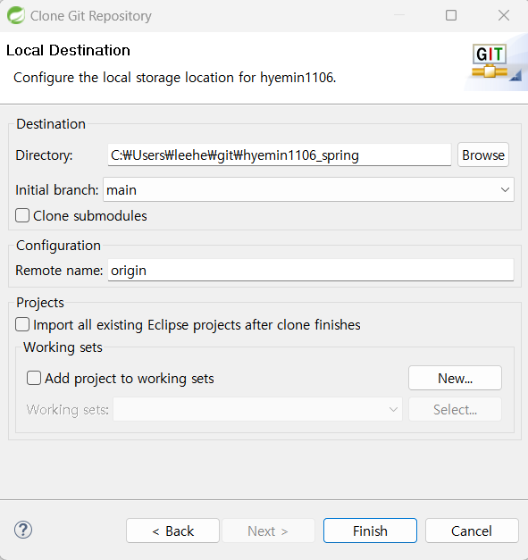Enable Clone submodules checkbox
The image size is (528, 560).
[x=22, y=216]
